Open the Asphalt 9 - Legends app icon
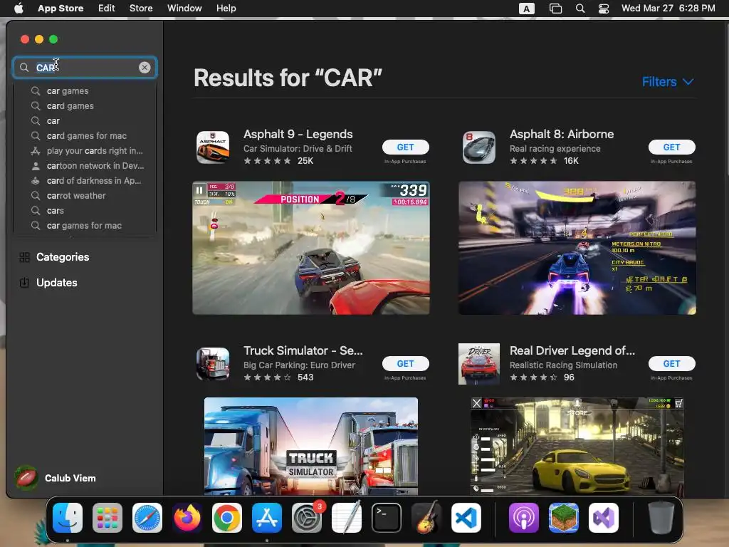This screenshot has width=729, height=547. tap(213, 147)
